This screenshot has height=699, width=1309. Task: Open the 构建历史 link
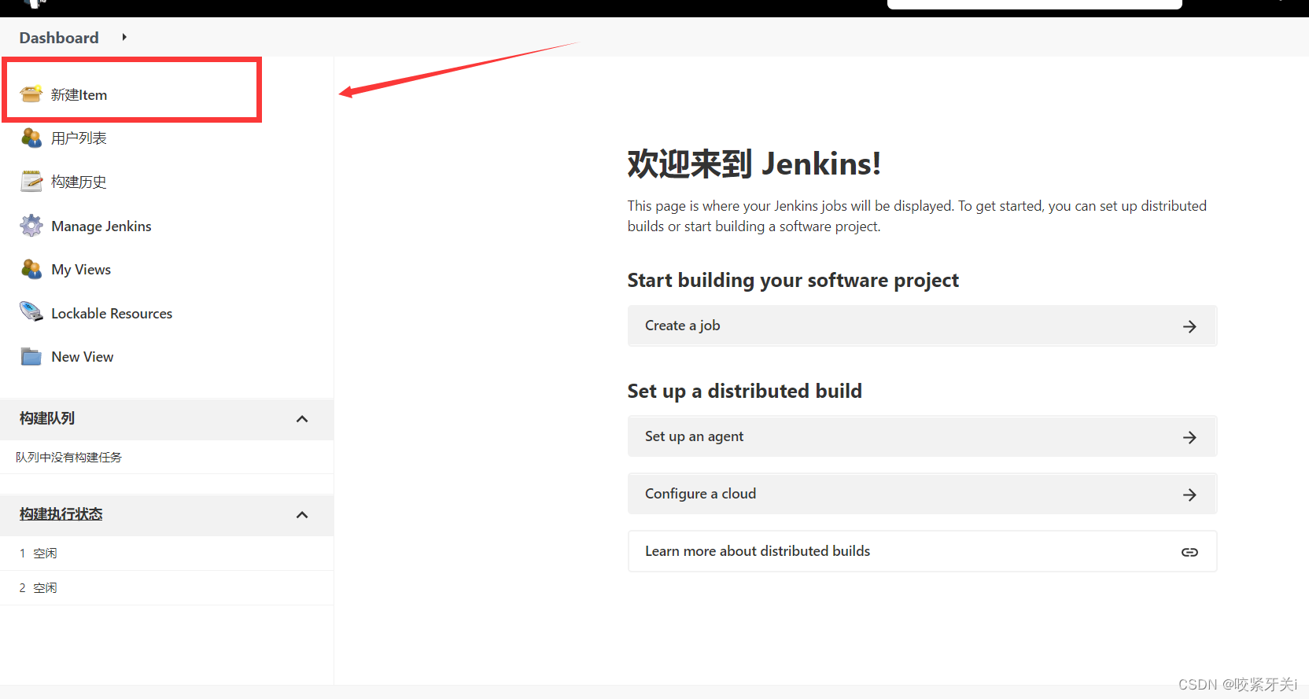[79, 182]
